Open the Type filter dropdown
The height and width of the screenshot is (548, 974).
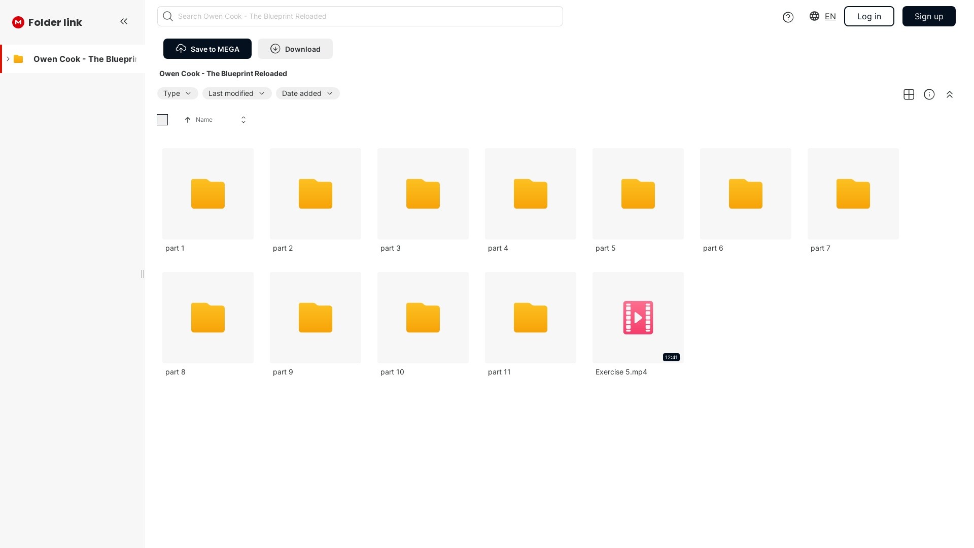coord(177,93)
